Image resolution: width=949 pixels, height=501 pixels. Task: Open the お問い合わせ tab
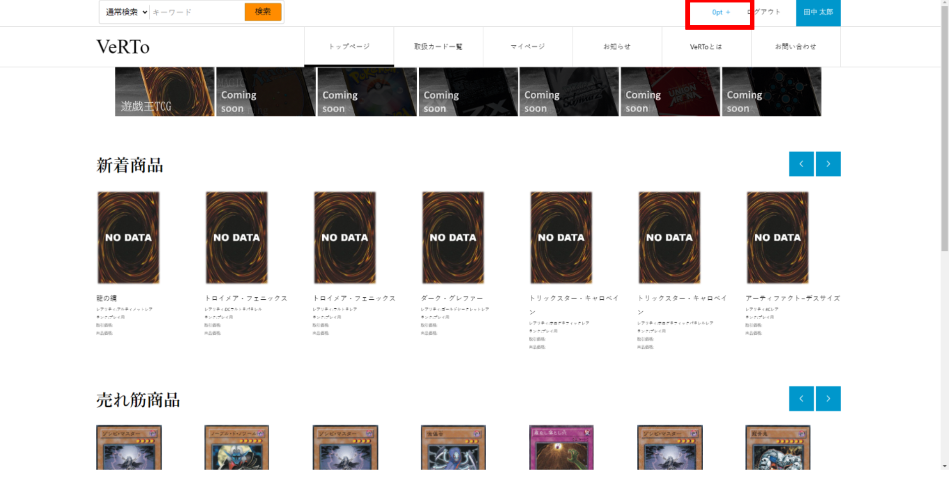click(795, 47)
